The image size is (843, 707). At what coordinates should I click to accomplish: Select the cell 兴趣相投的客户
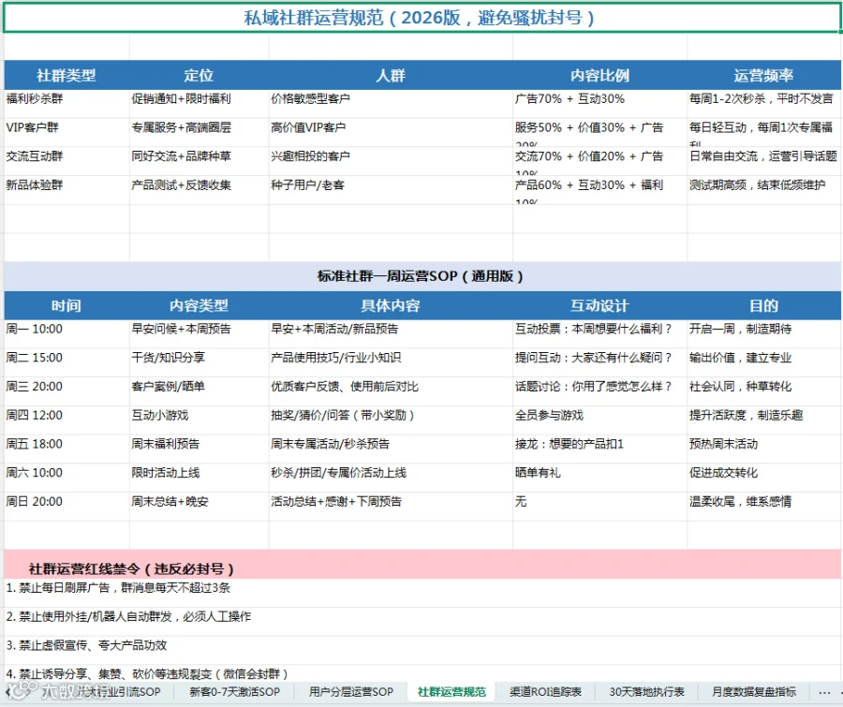click(x=391, y=161)
